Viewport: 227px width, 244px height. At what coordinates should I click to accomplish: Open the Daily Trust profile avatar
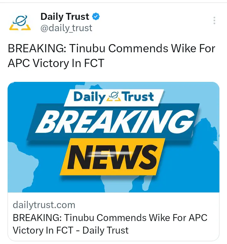point(20,23)
